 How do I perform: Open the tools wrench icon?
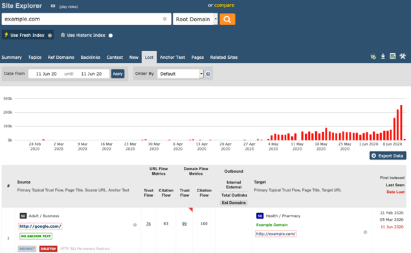coord(403,56)
